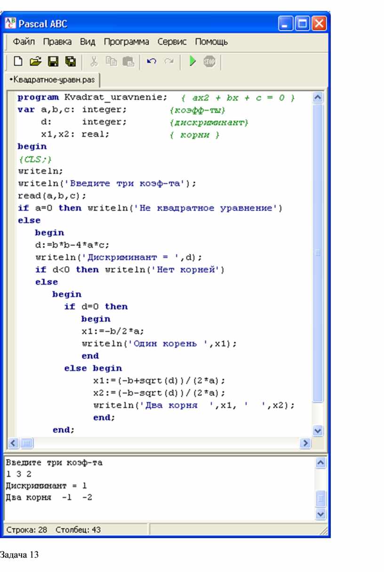Click editor horizontal scrollbar right arrow

point(306,443)
